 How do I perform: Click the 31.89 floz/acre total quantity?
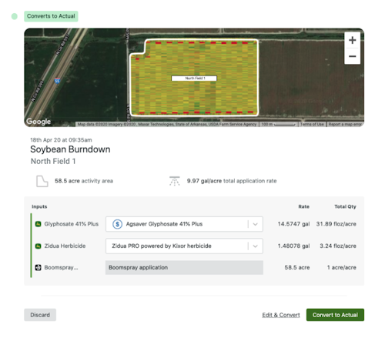point(336,224)
